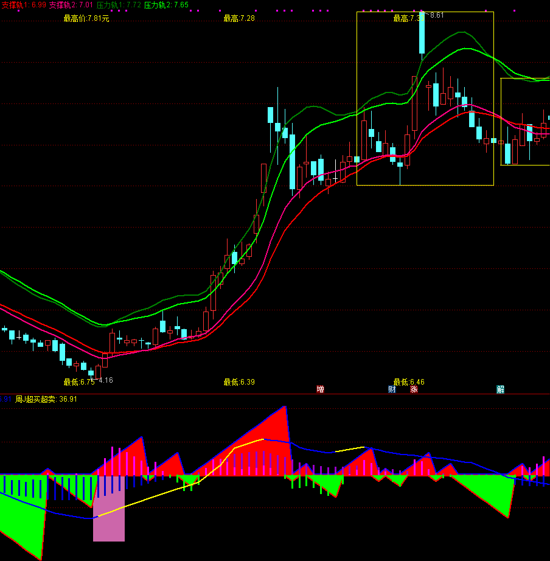
Task: Click the tall cyan candlestick at the 8.61 peak
Action: (421, 33)
